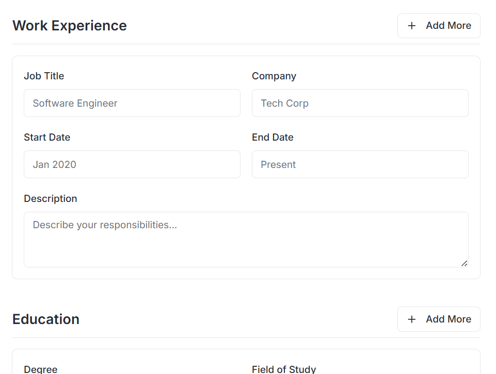Click the Field of Study input field

pyautogui.click(x=360, y=373)
